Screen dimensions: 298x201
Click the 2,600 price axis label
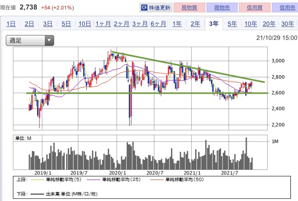[278, 93]
